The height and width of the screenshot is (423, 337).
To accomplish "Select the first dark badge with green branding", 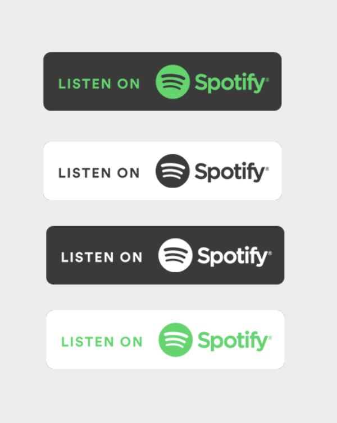I will tap(162, 81).
